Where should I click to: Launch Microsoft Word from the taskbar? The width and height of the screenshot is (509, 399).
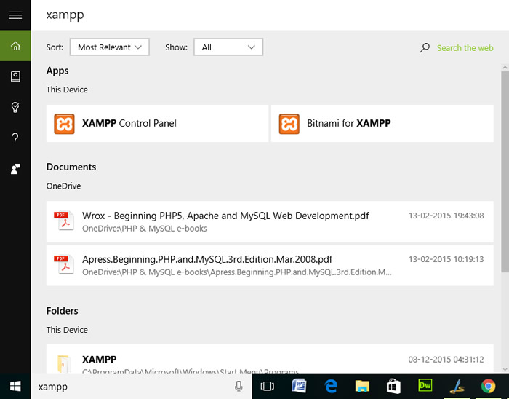pyautogui.click(x=299, y=386)
